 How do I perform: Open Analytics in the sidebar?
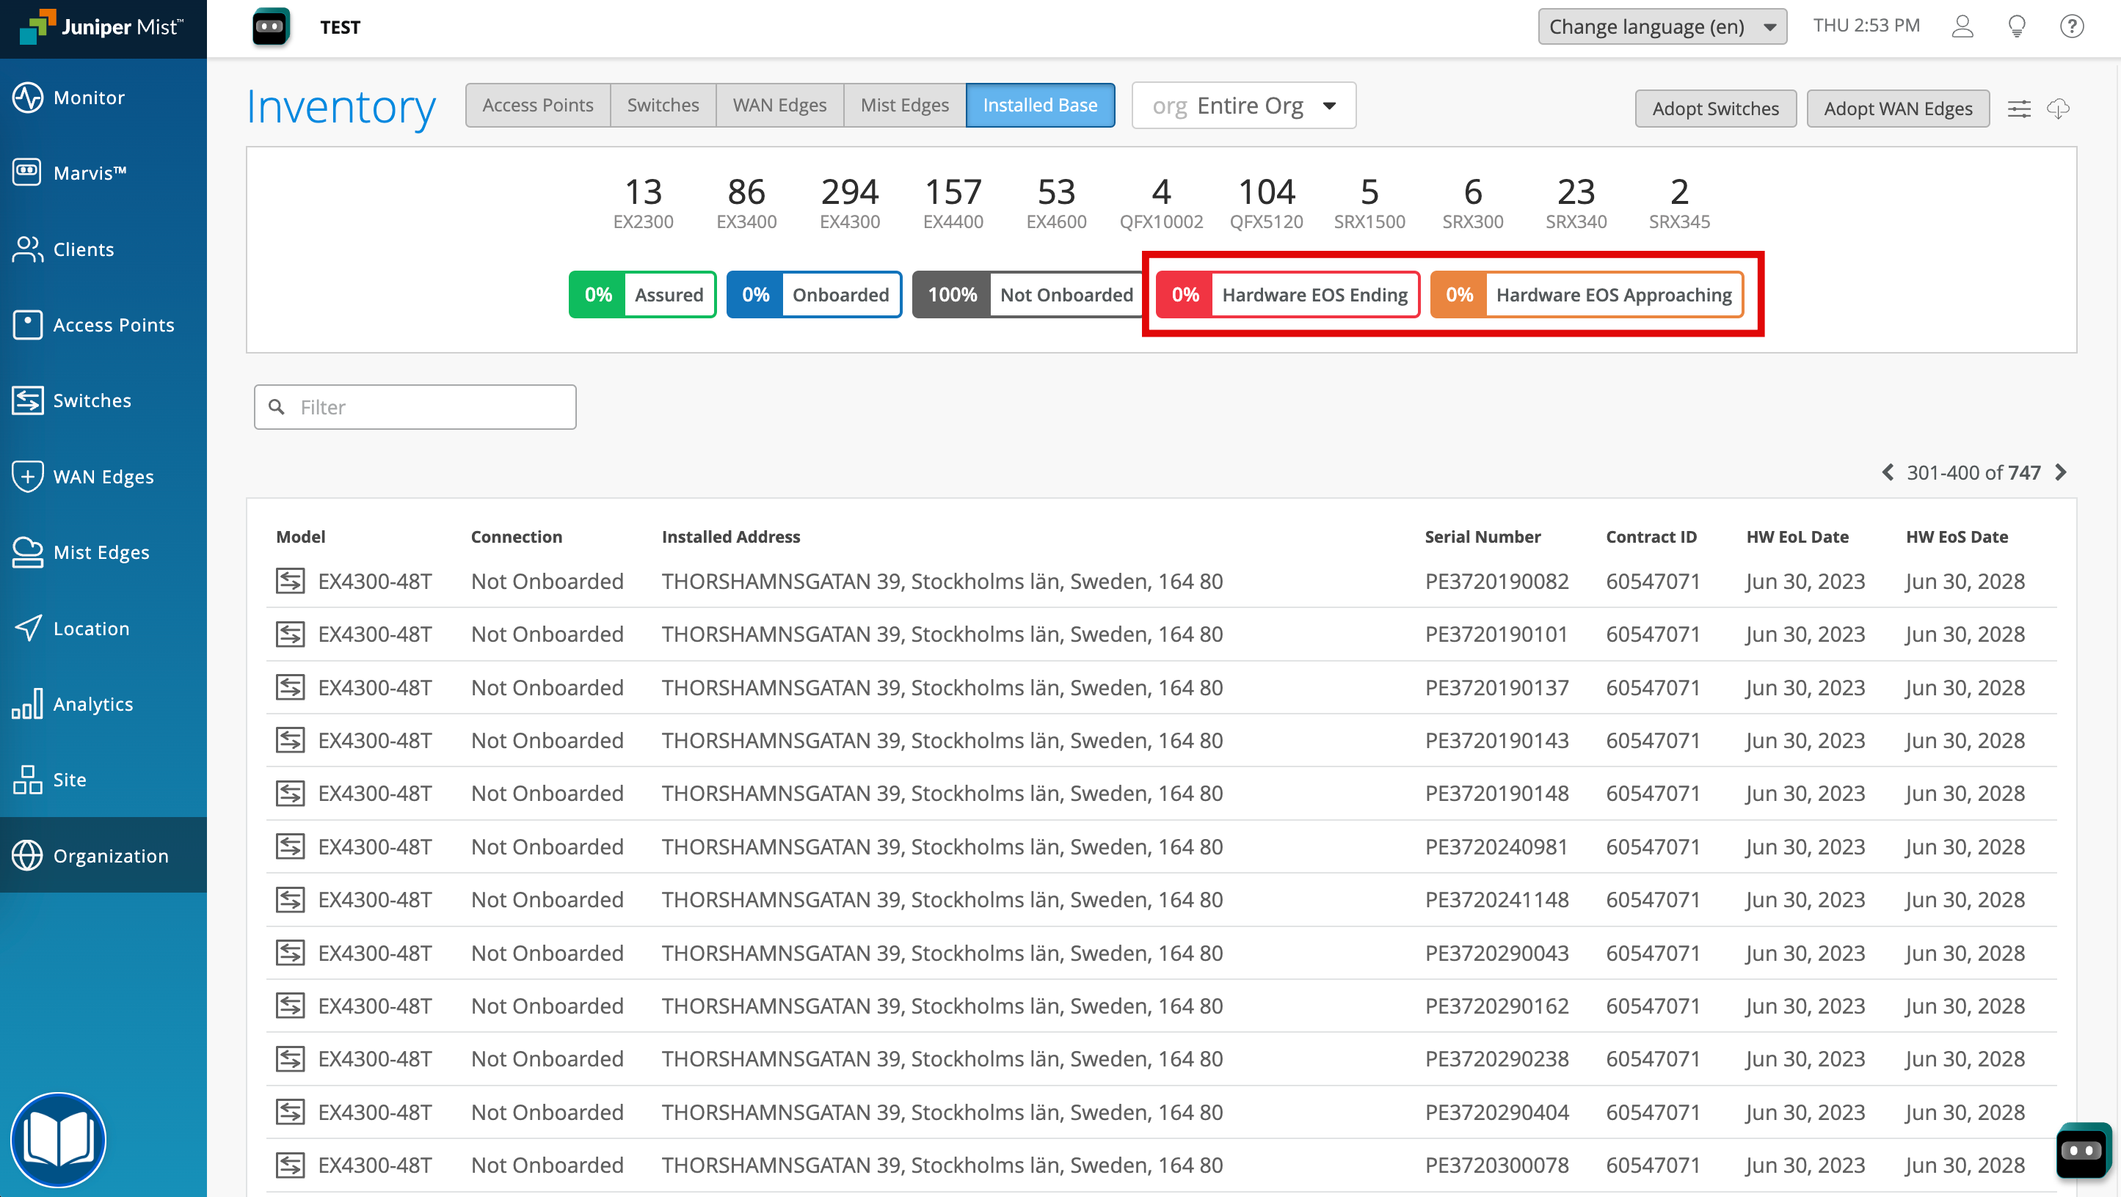(x=93, y=704)
